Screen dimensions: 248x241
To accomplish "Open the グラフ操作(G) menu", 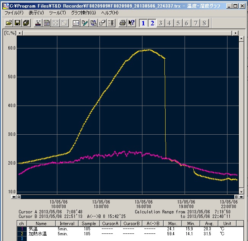I will (84, 13).
